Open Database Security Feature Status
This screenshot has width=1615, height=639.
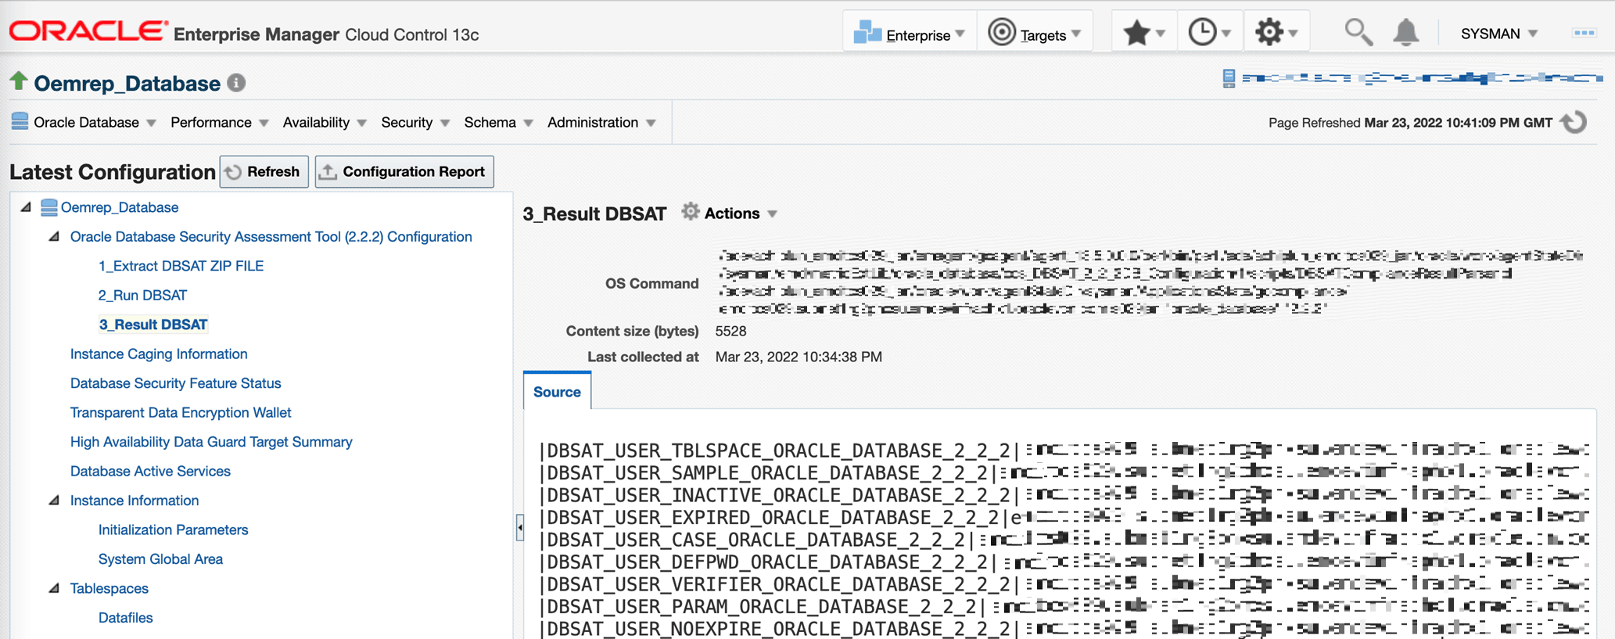[x=175, y=383]
